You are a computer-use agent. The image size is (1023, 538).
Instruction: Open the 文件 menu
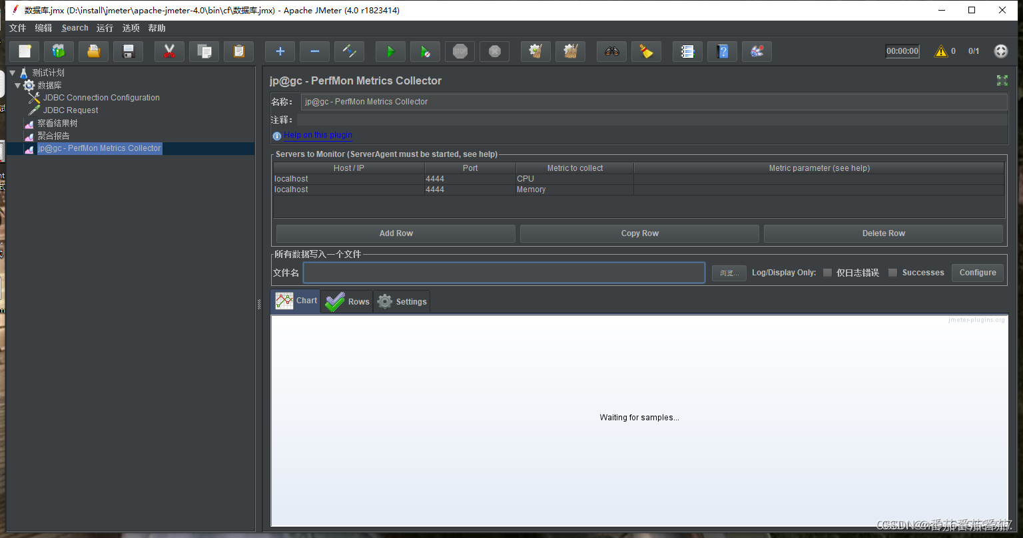(x=17, y=28)
